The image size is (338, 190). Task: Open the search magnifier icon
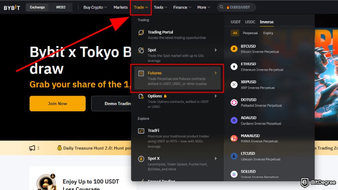coord(221,7)
